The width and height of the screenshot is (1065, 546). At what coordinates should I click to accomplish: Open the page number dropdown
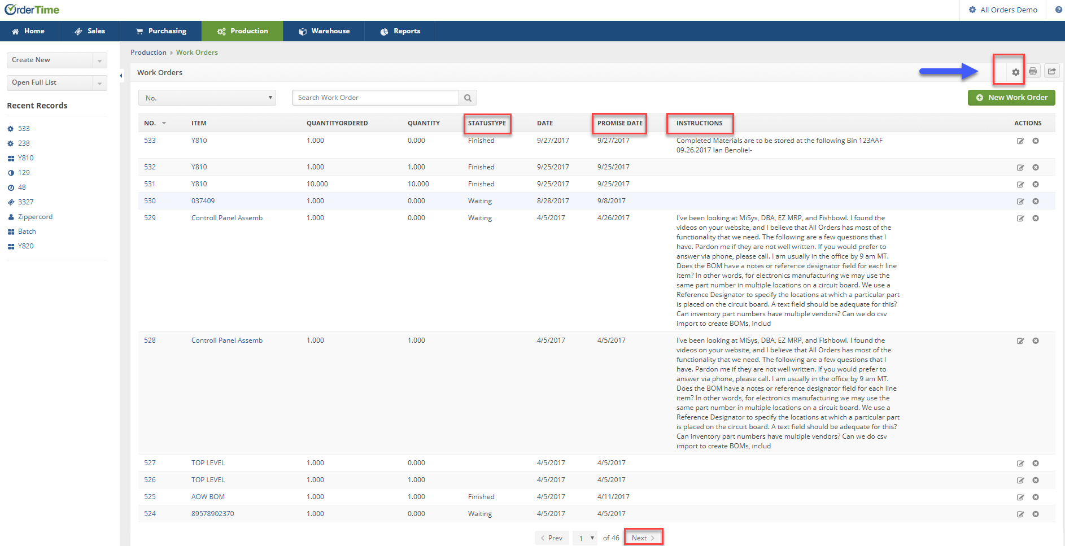point(585,538)
